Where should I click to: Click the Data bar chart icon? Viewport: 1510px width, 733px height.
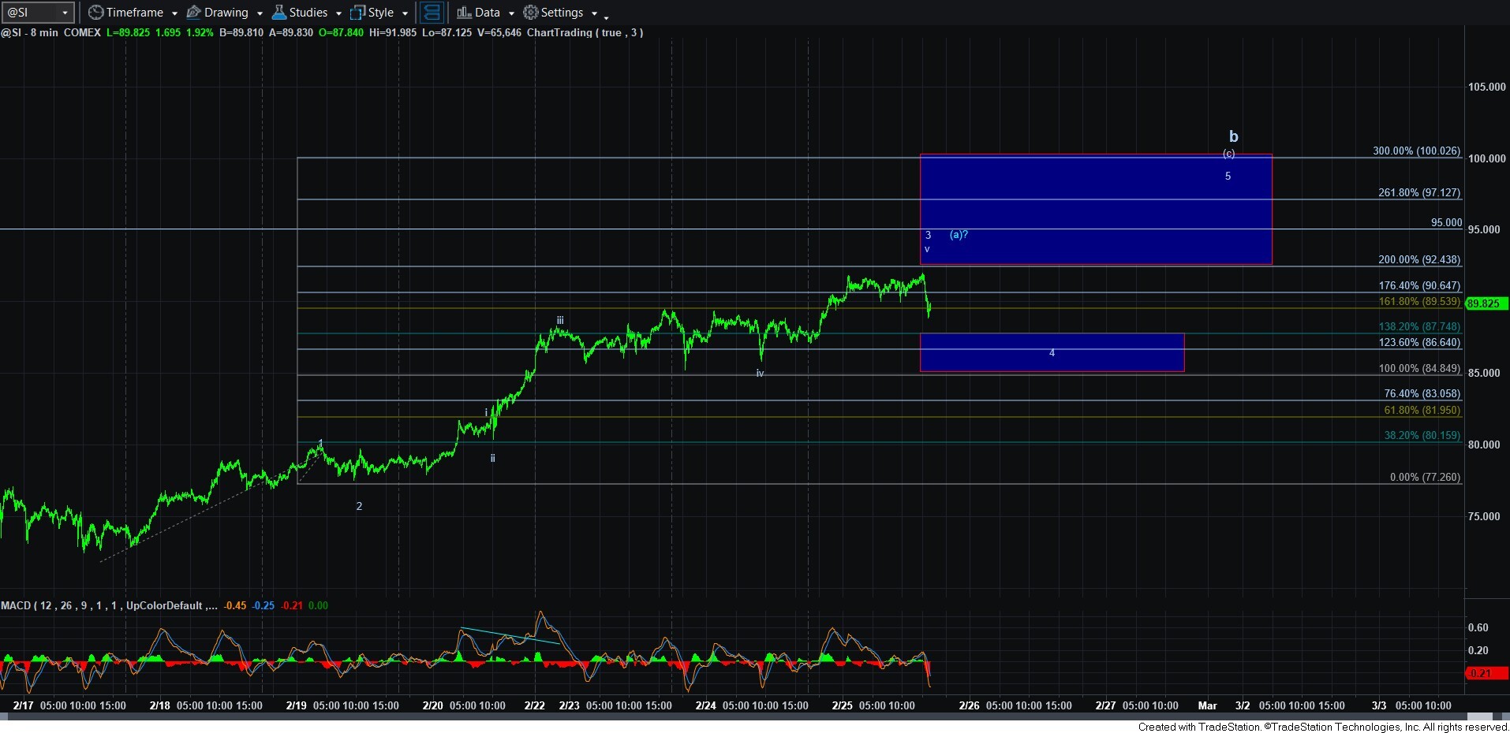coord(464,13)
